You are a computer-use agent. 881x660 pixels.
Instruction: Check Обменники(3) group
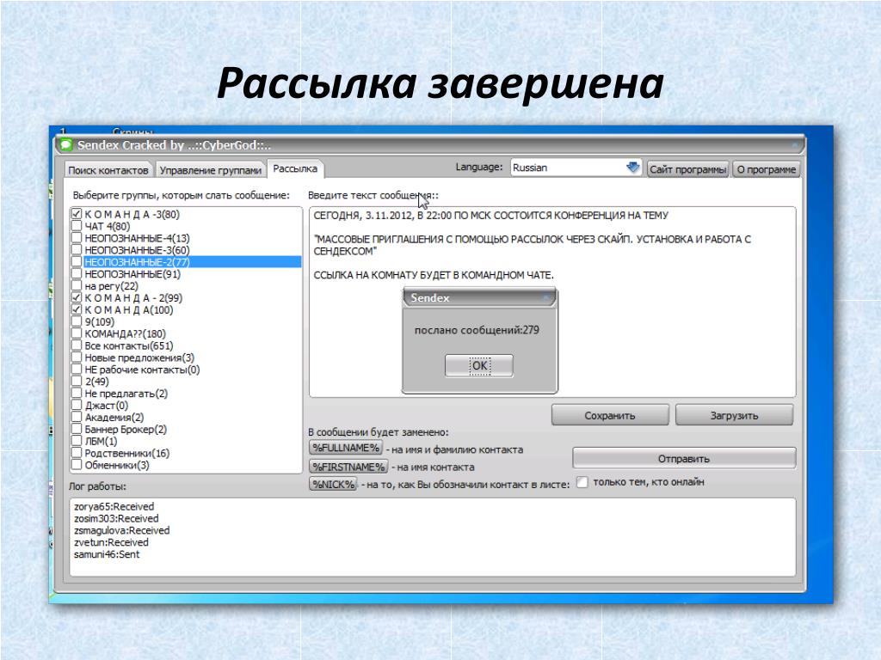tap(77, 465)
